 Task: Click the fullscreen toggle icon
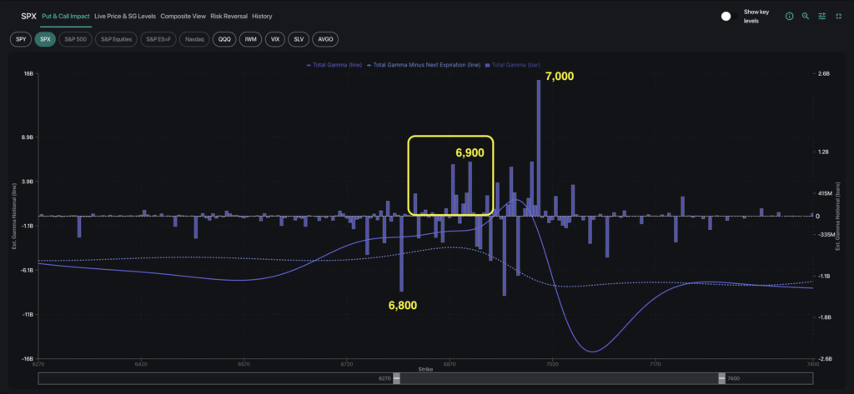837,16
